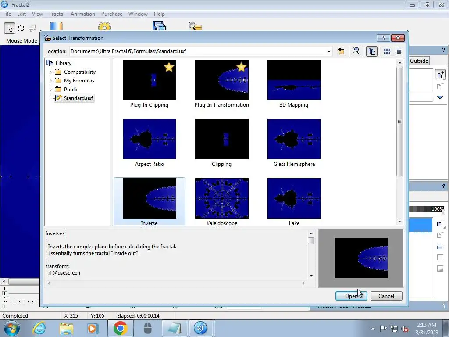Open the Animation menu
449x337 pixels.
click(83, 14)
